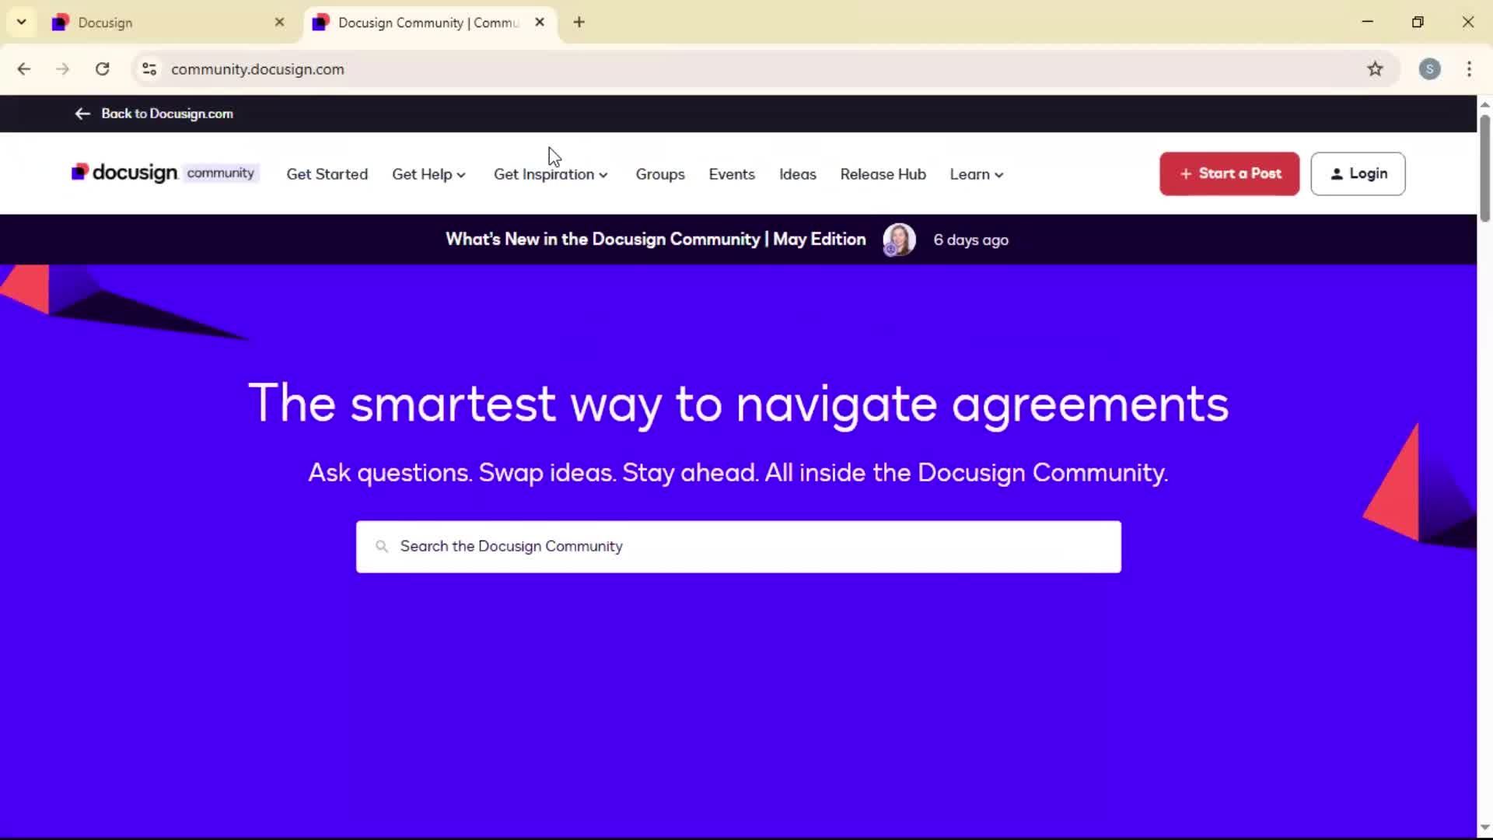This screenshot has width=1493, height=840.
Task: Close the Docusign Community tab
Action: 540,23
